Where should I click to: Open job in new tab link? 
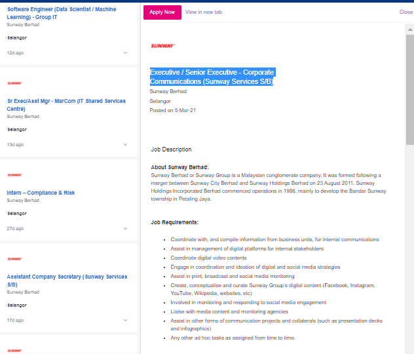[204, 12]
